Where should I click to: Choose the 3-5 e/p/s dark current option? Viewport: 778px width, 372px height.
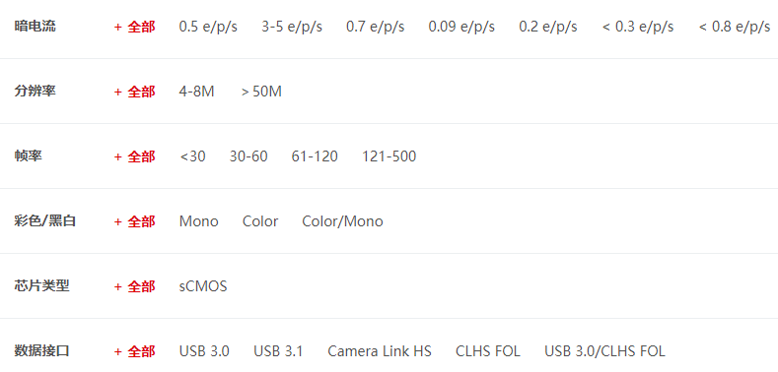pyautogui.click(x=292, y=27)
